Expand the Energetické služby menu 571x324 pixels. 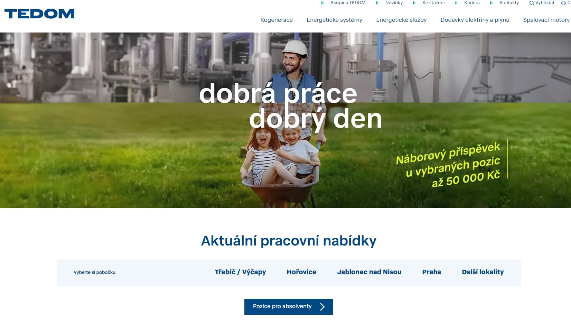(401, 20)
